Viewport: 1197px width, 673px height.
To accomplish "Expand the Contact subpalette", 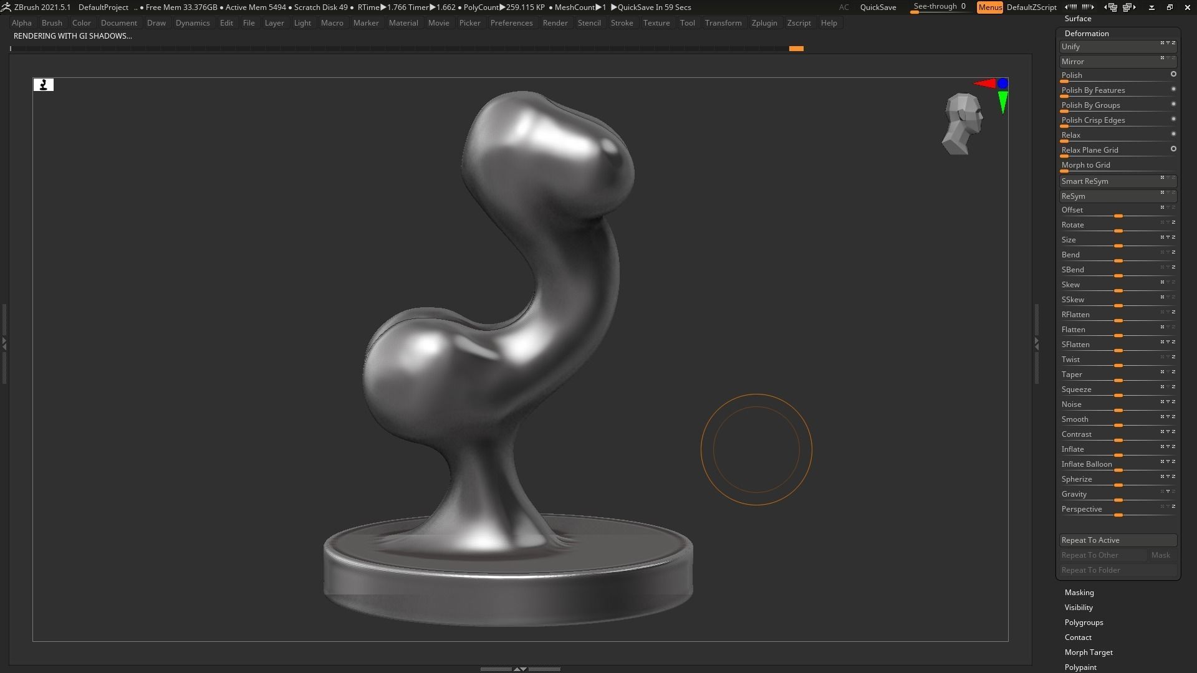I will [1078, 637].
